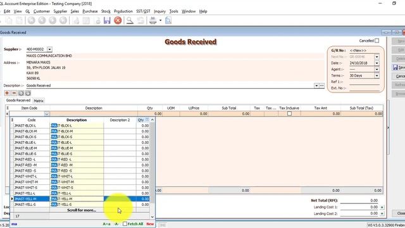Image resolution: width=405 pixels, height=228 pixels.
Task: Open the Agent dropdown
Action: 377,69
